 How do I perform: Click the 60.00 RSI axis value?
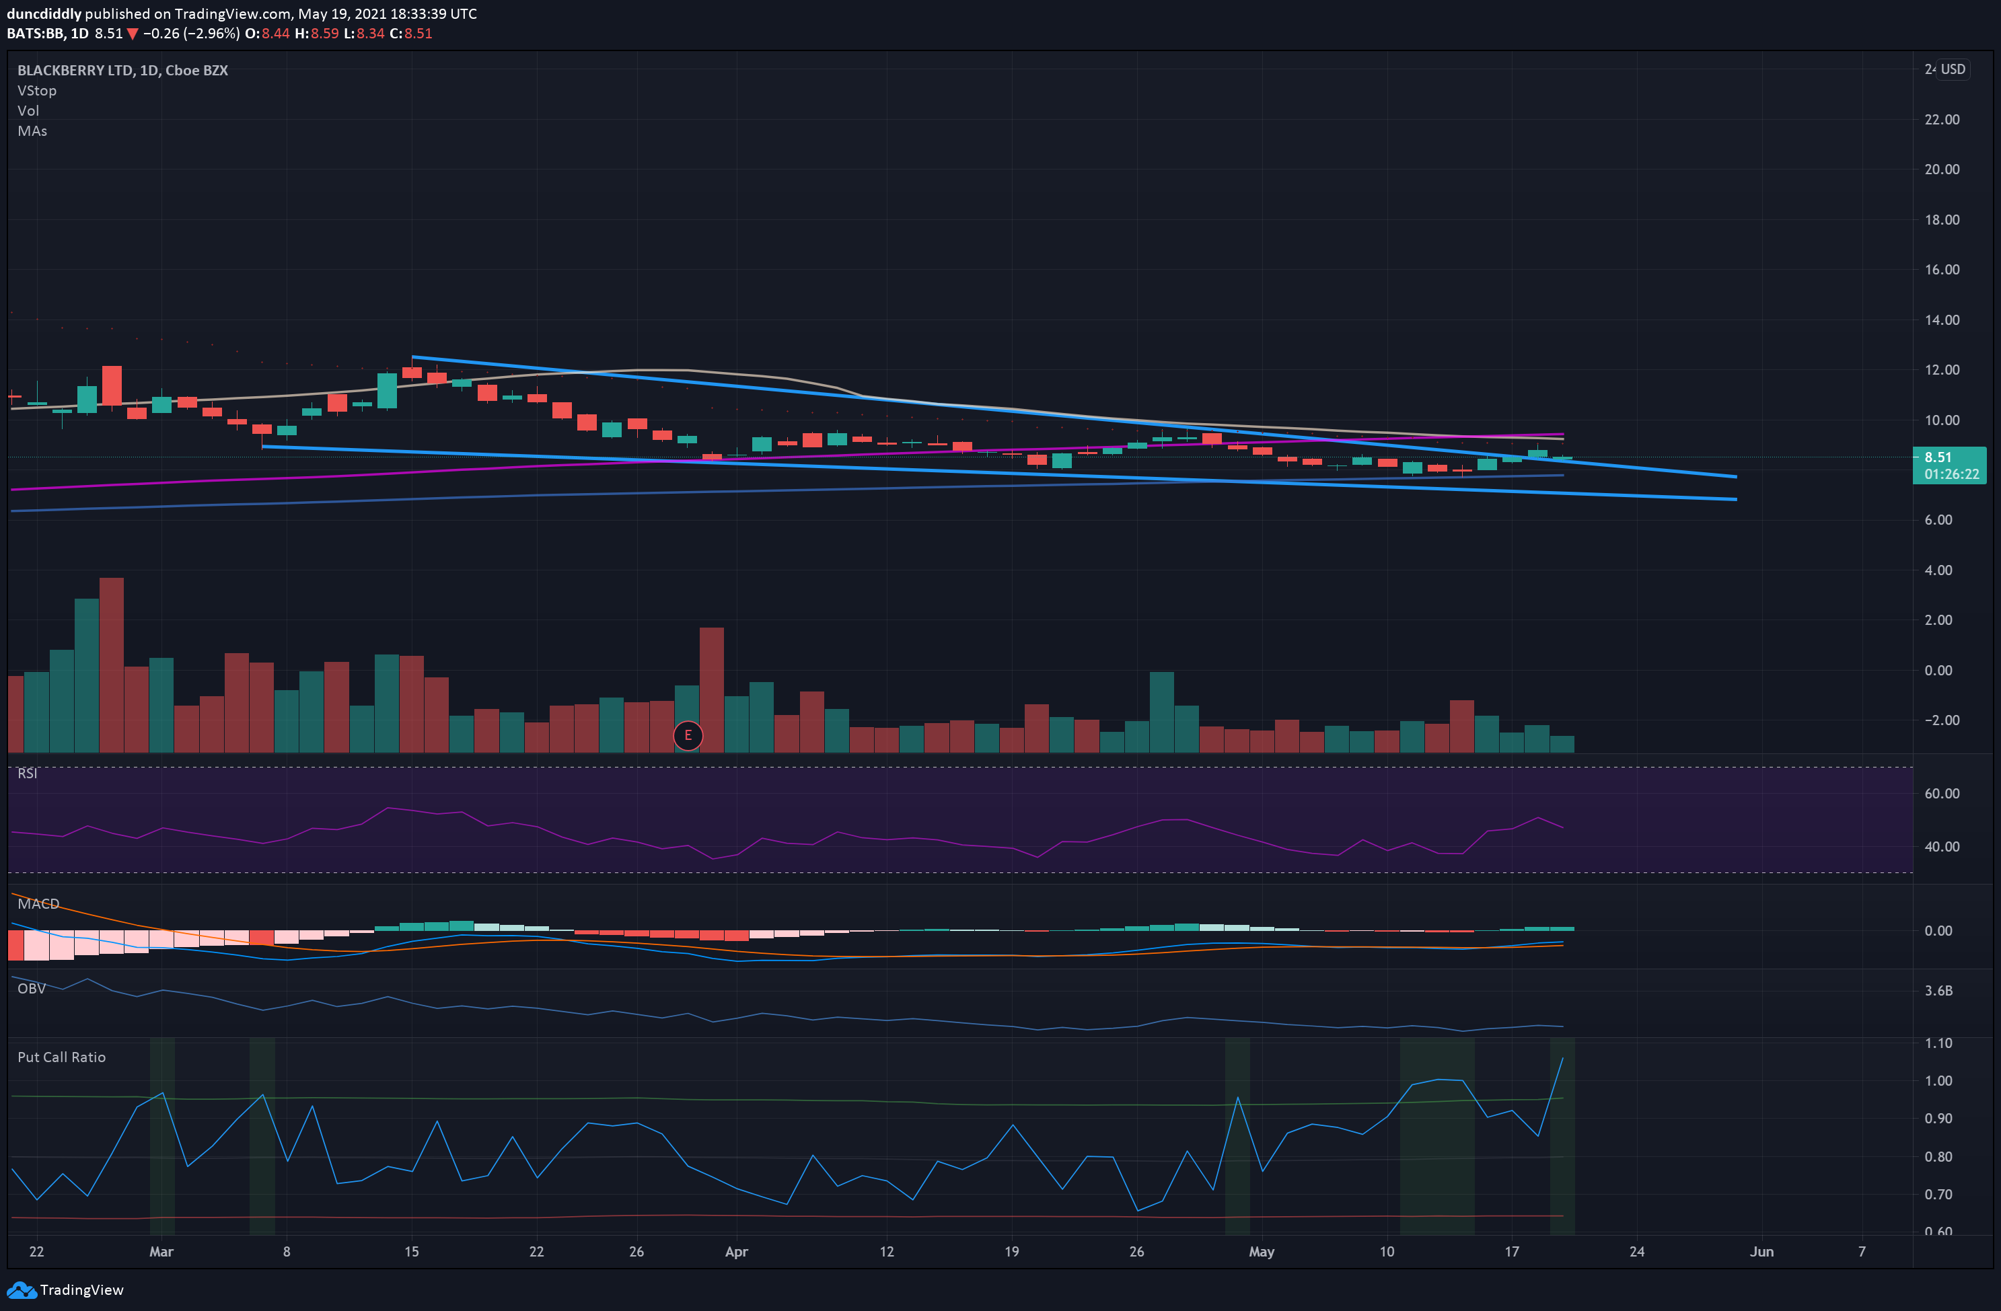pos(1942,793)
